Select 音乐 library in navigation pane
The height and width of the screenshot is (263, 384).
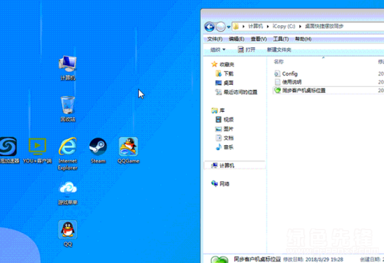[x=225, y=147]
